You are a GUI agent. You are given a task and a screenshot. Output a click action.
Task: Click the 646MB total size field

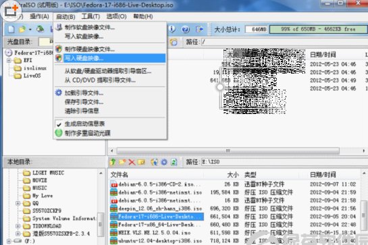(x=257, y=29)
